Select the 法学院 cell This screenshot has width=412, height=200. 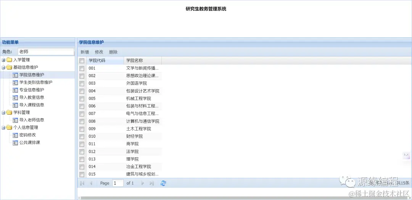coord(143,152)
